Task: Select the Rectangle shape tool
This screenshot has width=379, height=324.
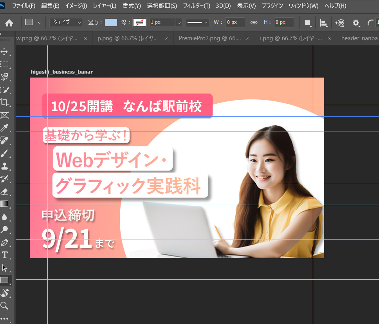Action: click(4, 280)
